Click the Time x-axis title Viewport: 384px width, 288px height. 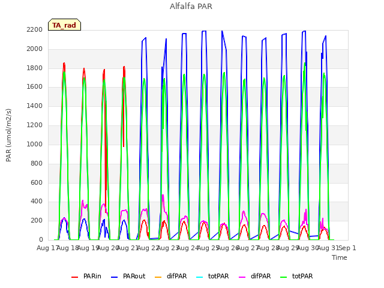(x=340, y=257)
